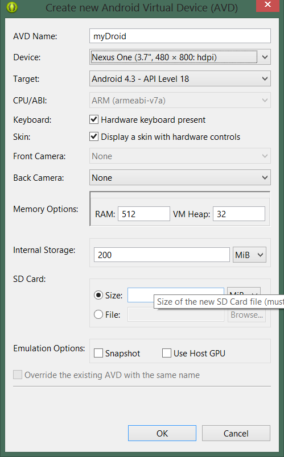Click the RAM field showing 512
This screenshot has width=284, height=457.
click(144, 214)
